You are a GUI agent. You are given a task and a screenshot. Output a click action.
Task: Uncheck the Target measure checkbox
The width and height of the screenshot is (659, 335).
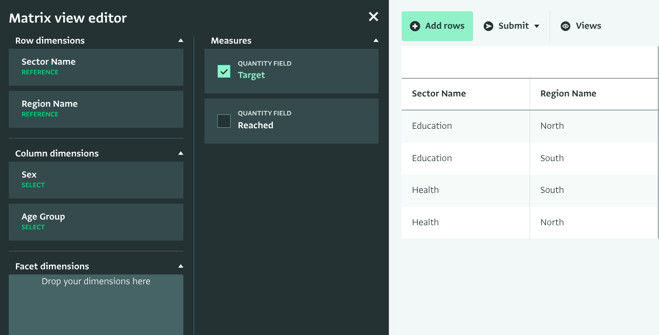[x=224, y=71]
